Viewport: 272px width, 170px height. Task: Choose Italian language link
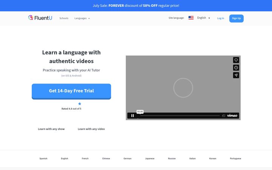[193, 158]
